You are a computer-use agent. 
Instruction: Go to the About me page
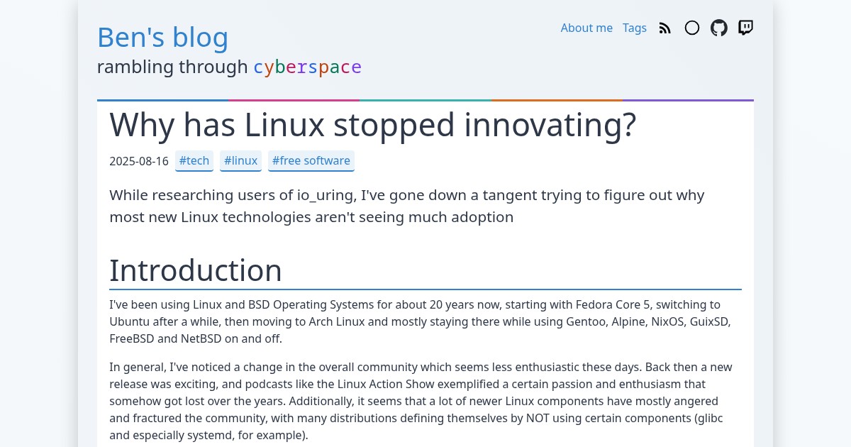tap(586, 28)
